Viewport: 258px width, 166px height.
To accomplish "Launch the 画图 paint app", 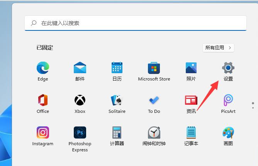I will [228, 136].
